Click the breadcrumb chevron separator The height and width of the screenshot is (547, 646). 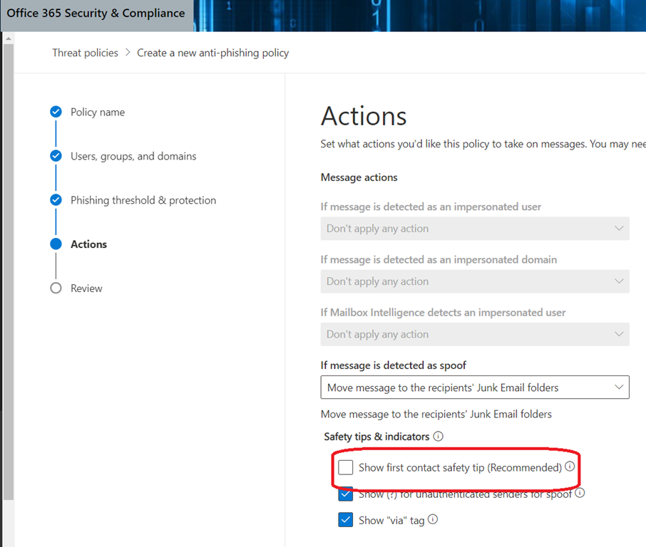128,53
